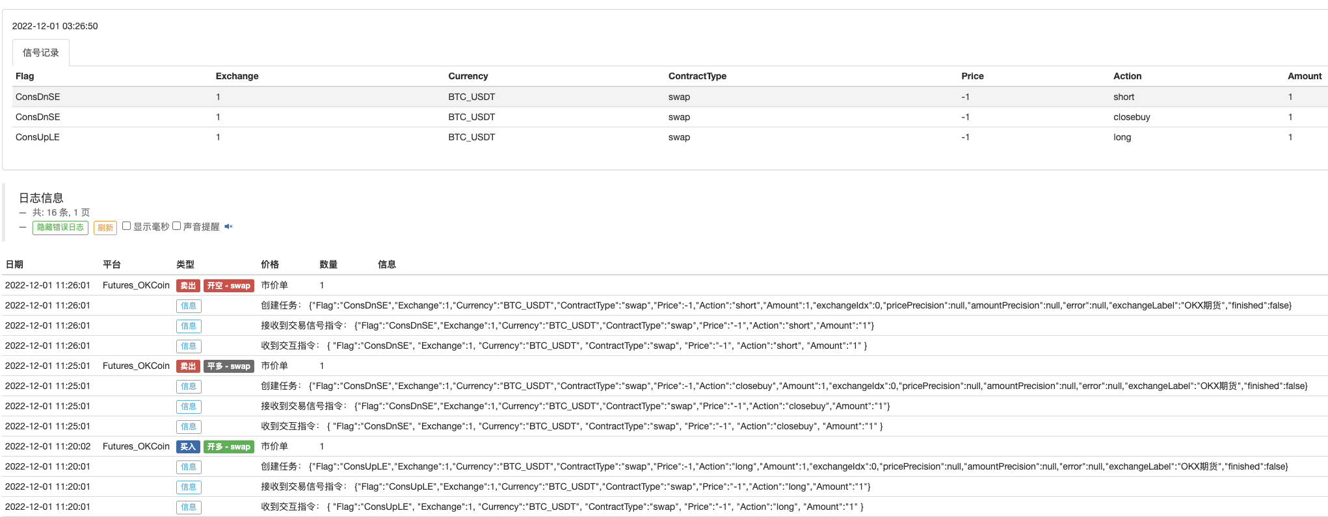Enable the 声音提醒 checkbox
The height and width of the screenshot is (517, 1328).
point(176,226)
